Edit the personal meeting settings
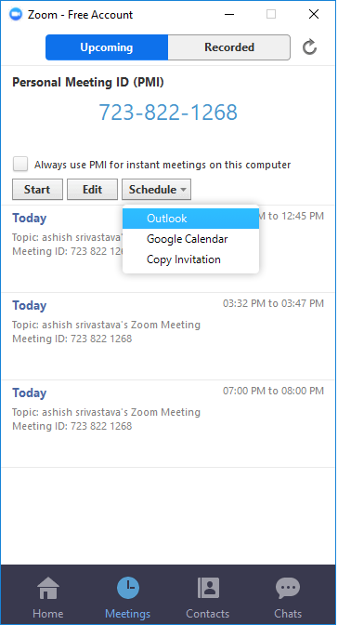The height and width of the screenshot is (625, 338). pos(92,190)
